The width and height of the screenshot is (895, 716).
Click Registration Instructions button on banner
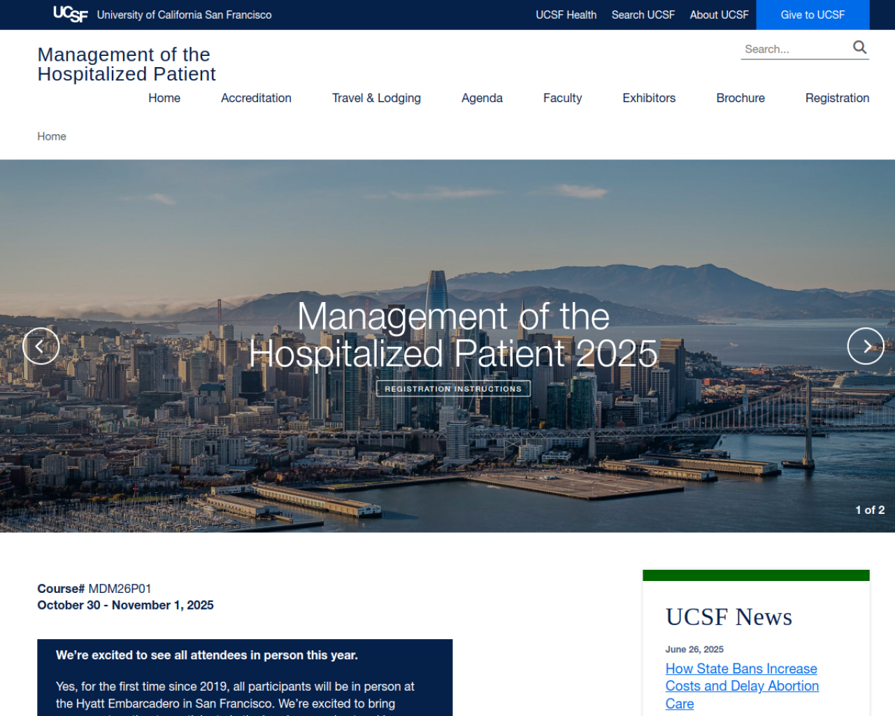pos(453,389)
